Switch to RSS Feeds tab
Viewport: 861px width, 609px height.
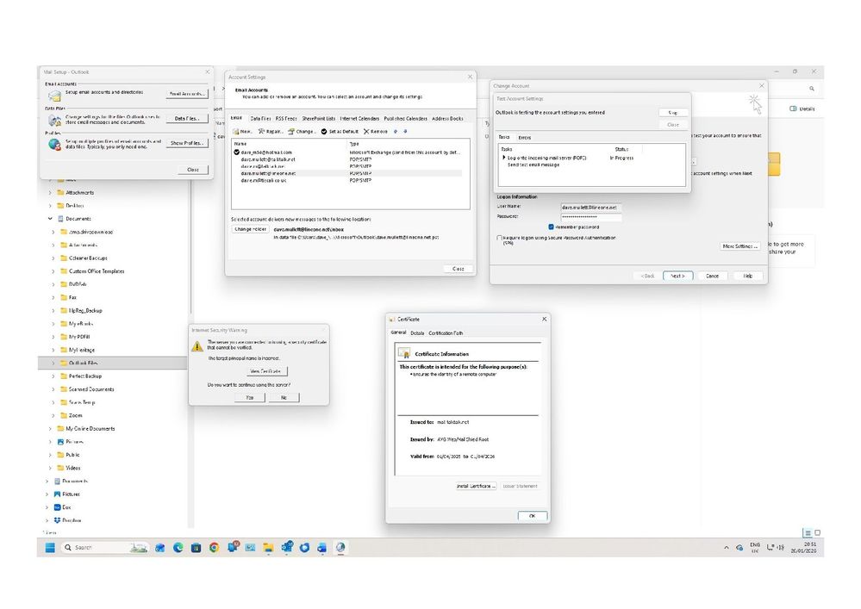click(x=286, y=119)
